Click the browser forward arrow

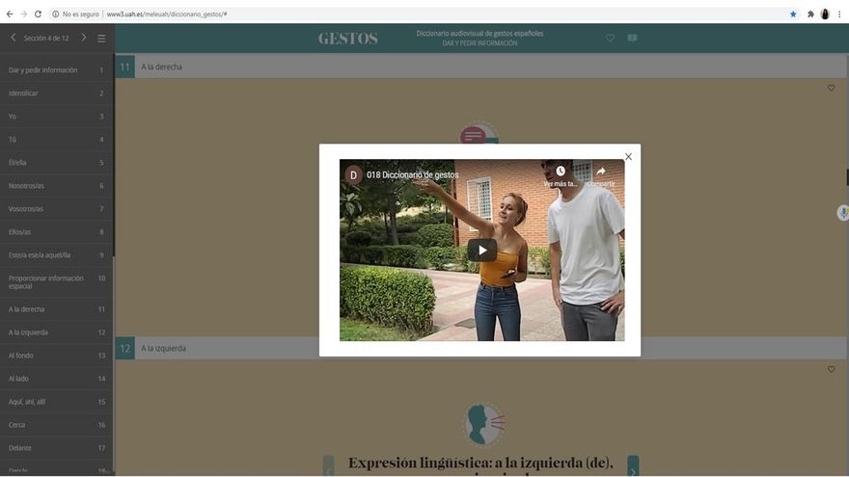click(24, 14)
